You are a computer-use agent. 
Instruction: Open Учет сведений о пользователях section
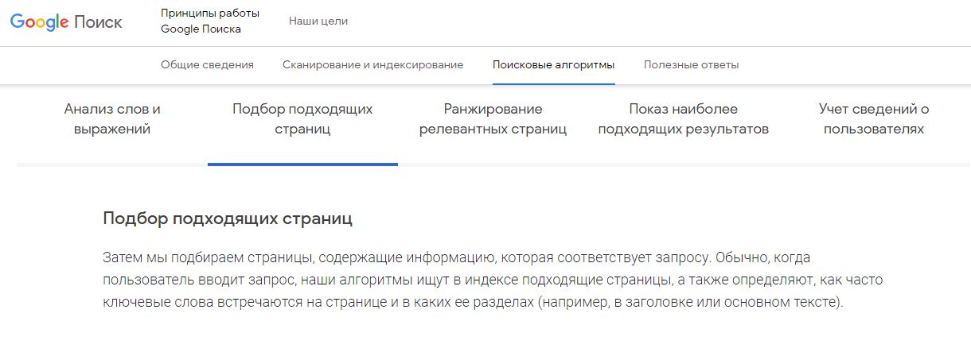[874, 119]
